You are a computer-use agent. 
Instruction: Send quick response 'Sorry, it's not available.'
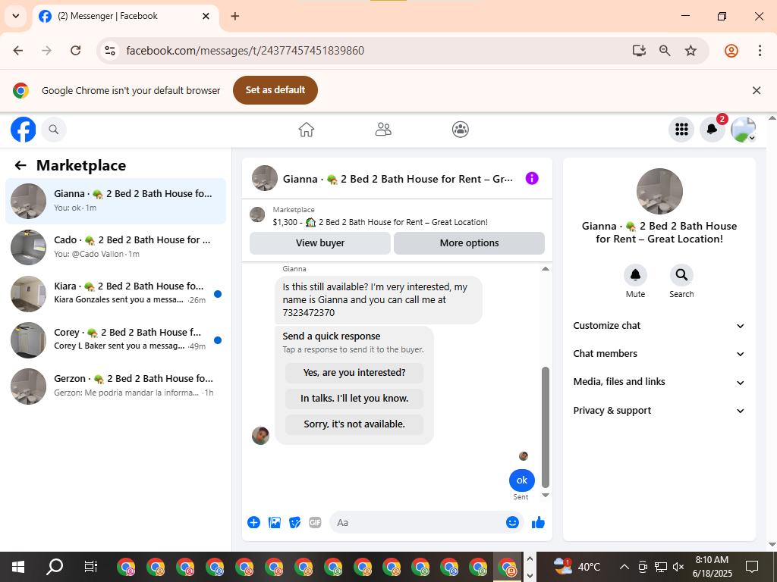354,424
